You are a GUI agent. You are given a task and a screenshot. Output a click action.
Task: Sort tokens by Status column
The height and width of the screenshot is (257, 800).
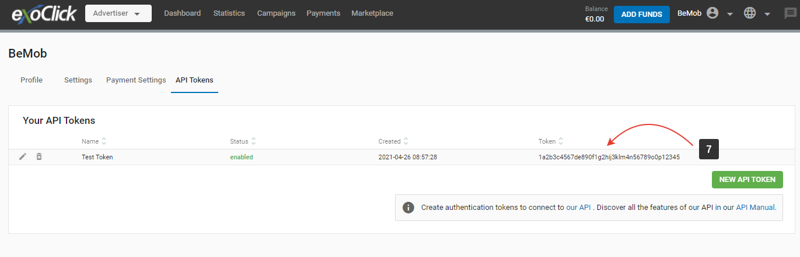coord(254,141)
